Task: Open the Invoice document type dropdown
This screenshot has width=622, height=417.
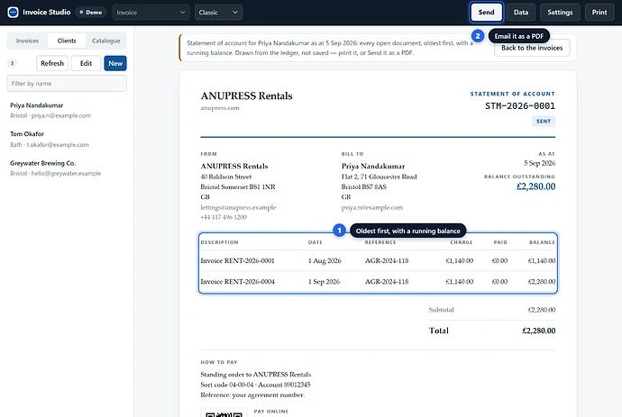Action: coord(151,13)
